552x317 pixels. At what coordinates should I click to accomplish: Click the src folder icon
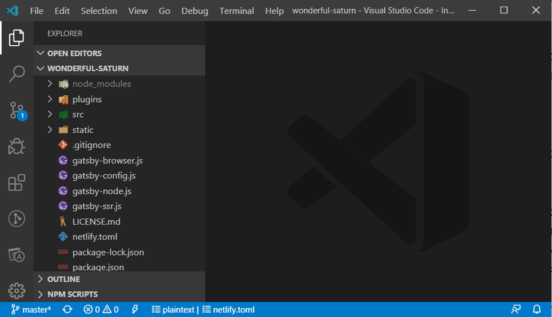coord(63,115)
